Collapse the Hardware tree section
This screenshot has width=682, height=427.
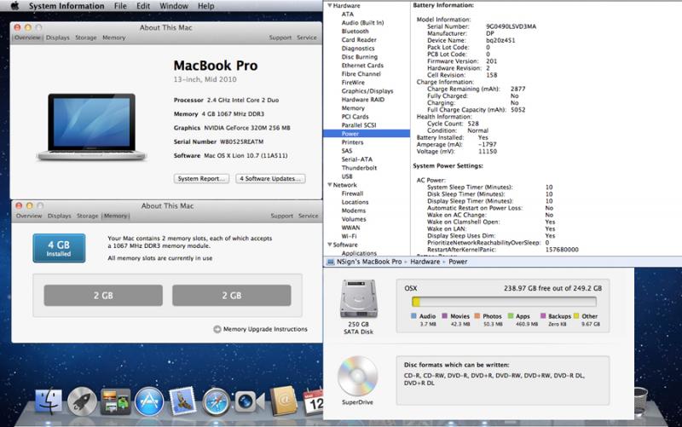click(x=330, y=6)
